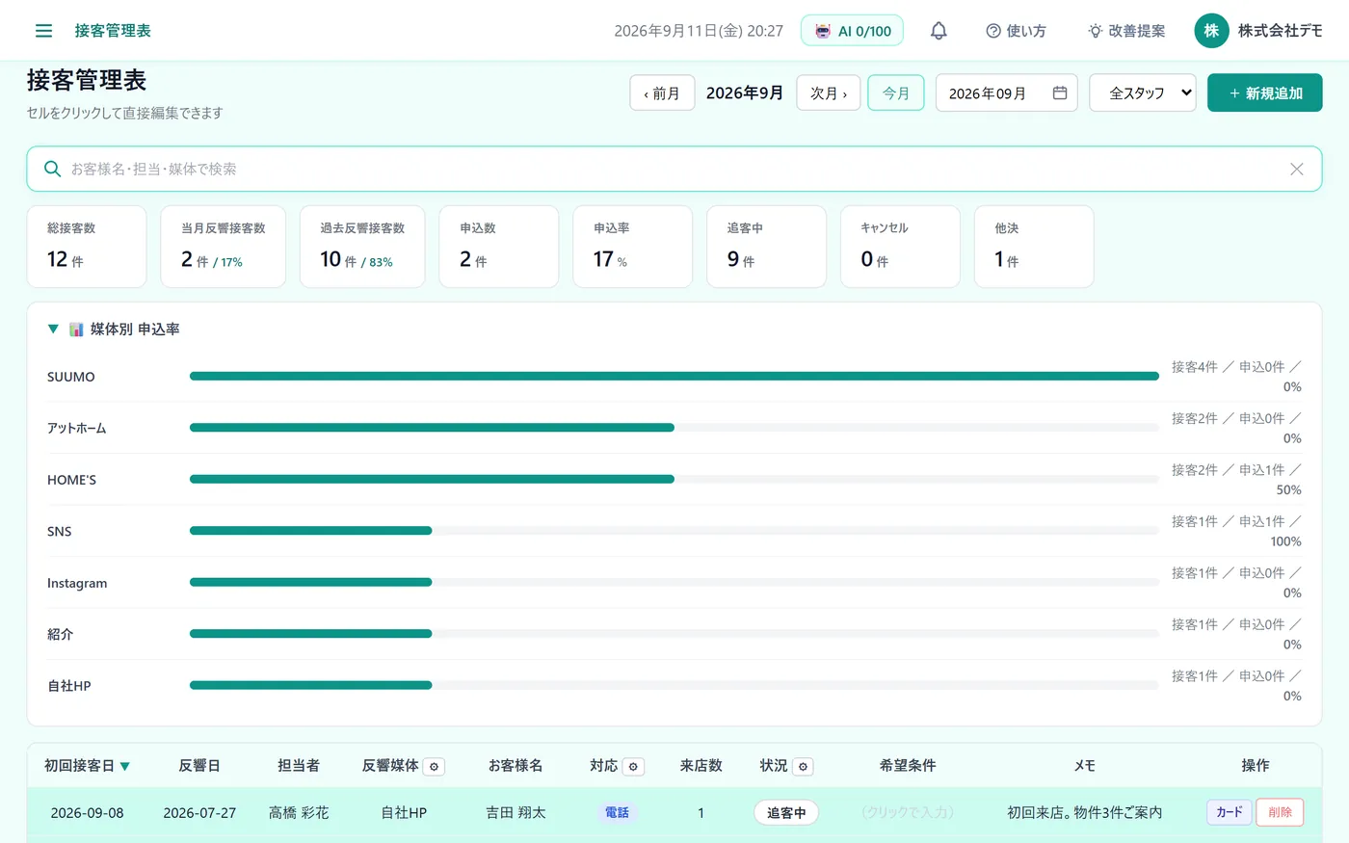This screenshot has width=1349, height=843.
Task: Clear the search with the X icon
Action: (x=1297, y=169)
